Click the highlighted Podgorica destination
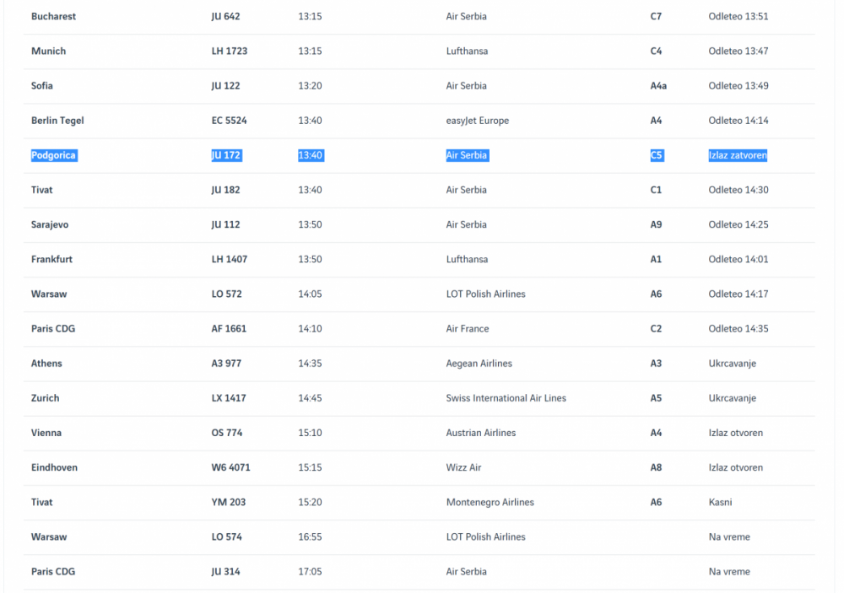 53,155
